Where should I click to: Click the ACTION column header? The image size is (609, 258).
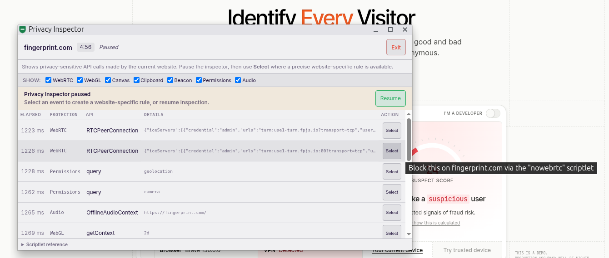tap(390, 115)
